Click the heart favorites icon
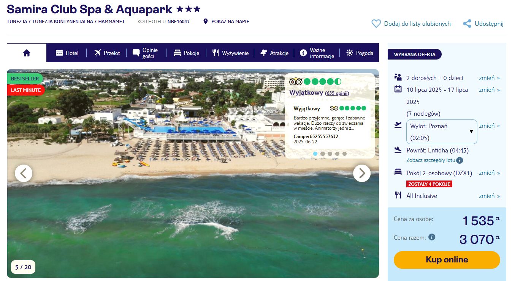Viewport: 515px width, 281px height. click(376, 24)
